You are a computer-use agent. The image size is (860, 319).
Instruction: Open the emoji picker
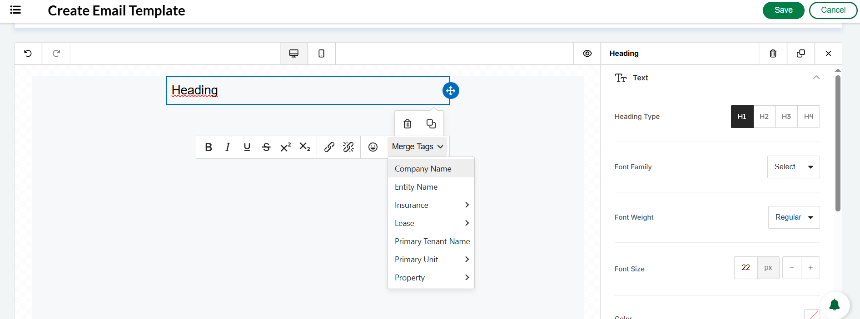pos(373,147)
